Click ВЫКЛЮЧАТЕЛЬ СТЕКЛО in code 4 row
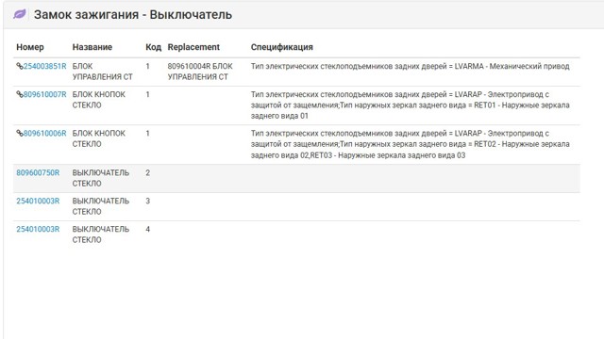 (x=101, y=234)
